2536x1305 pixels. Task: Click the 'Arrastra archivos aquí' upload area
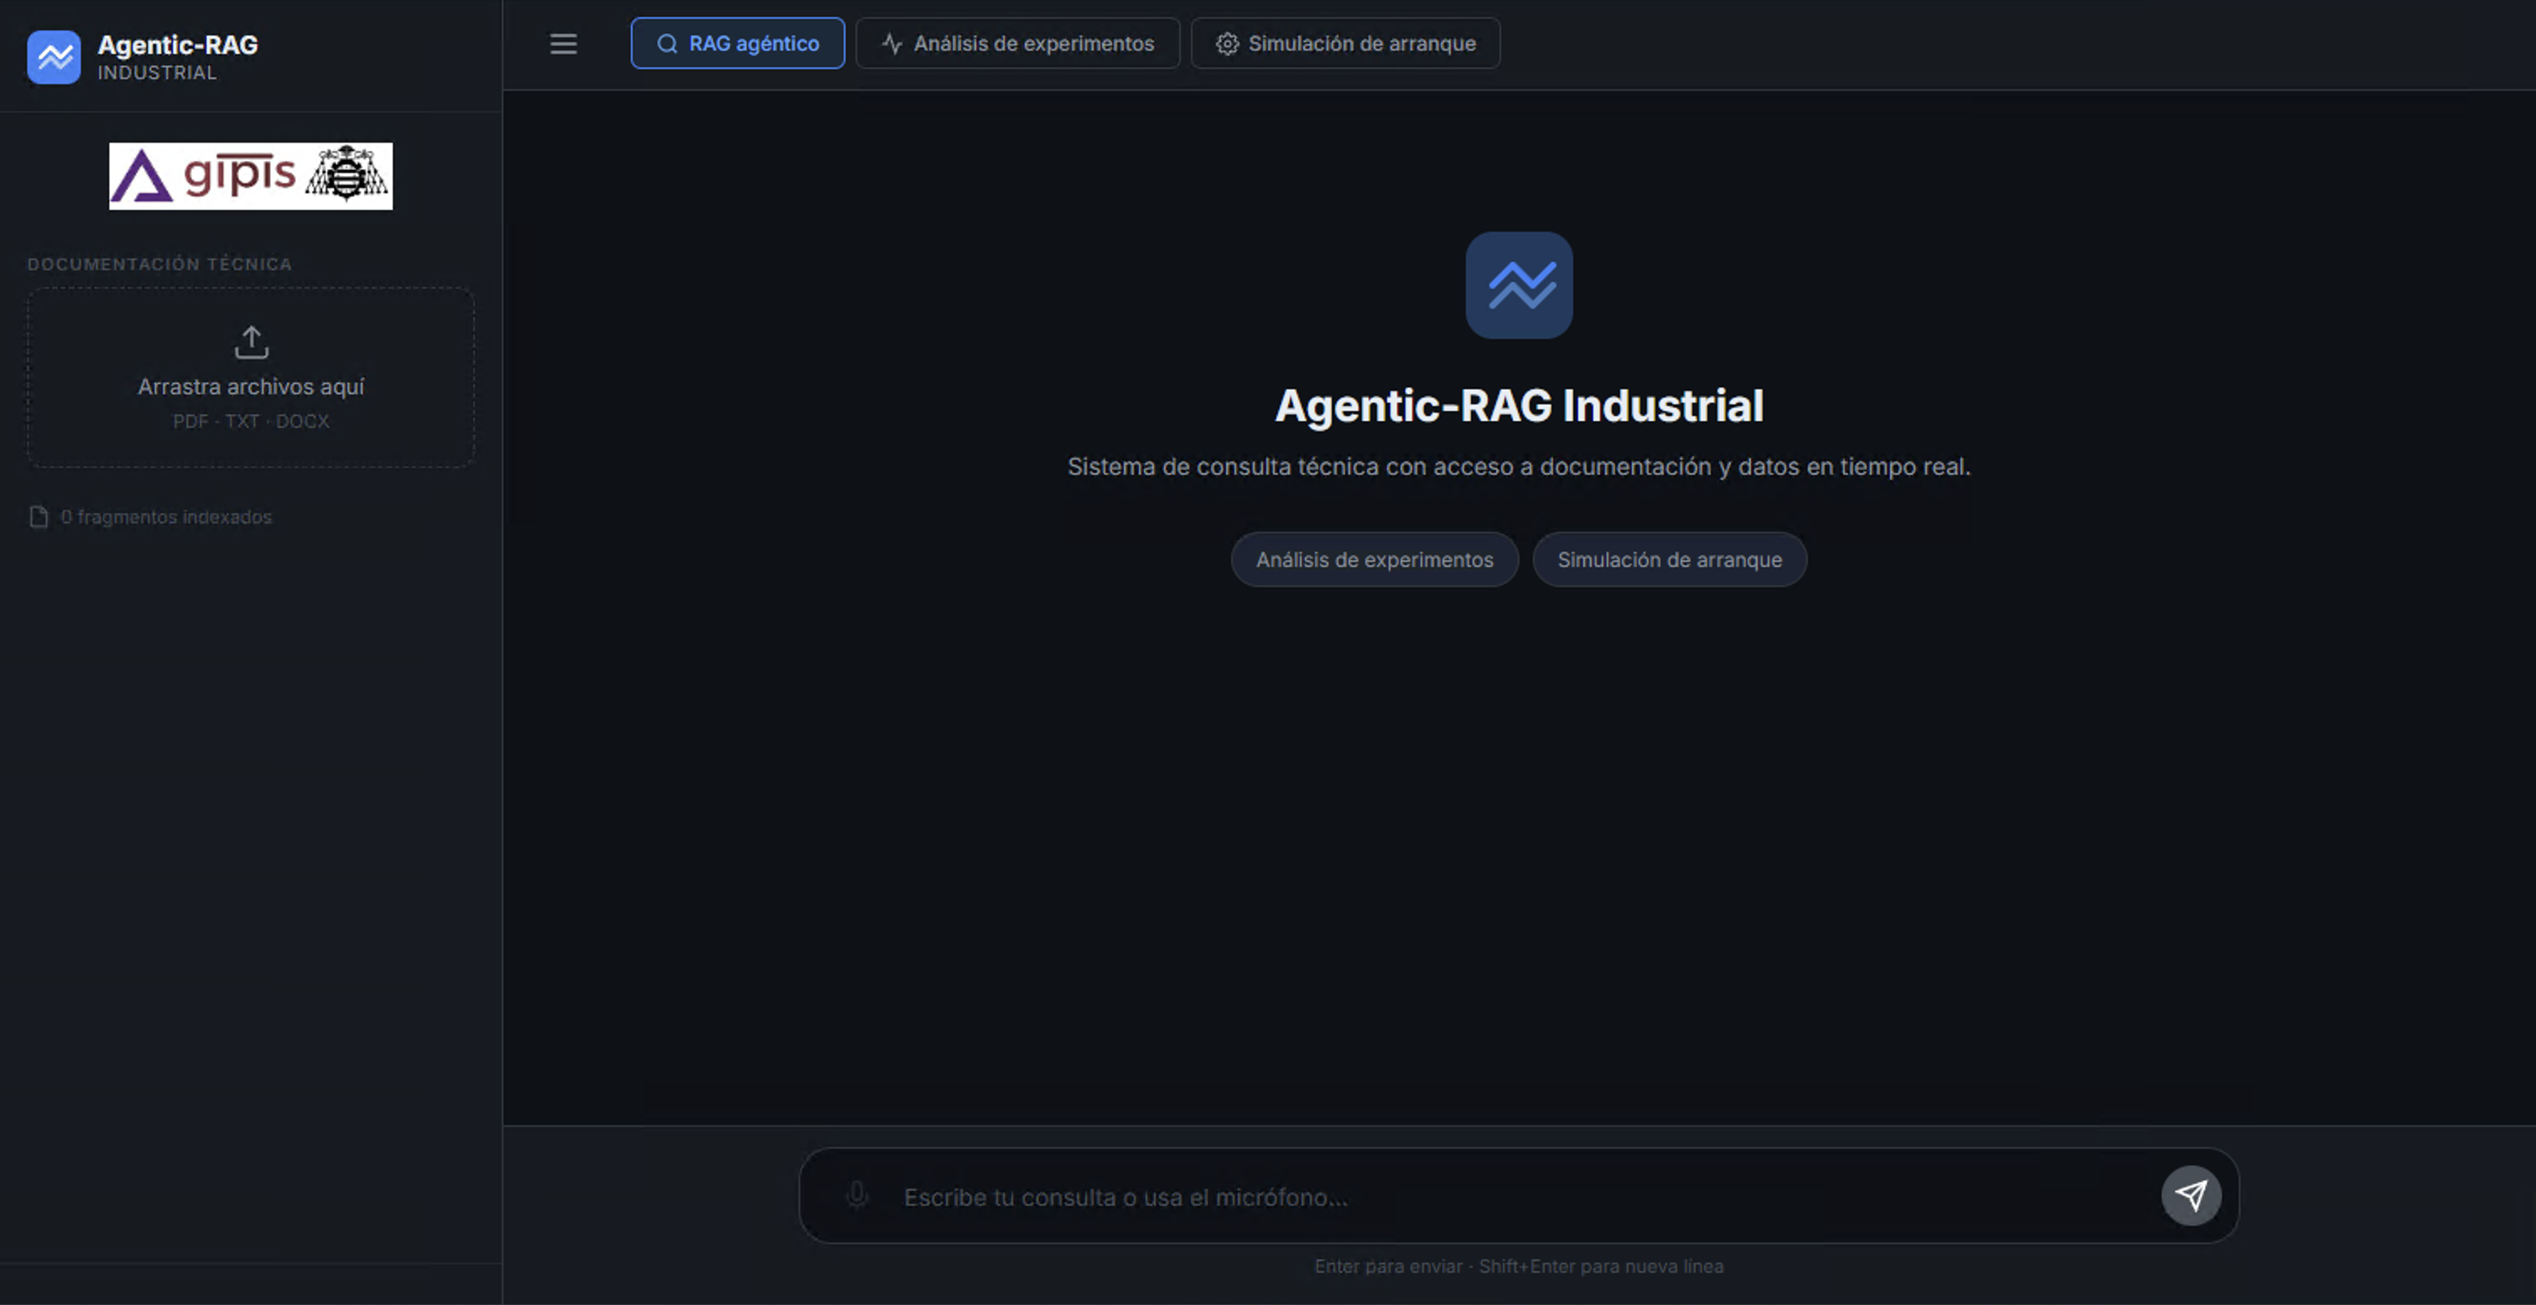pyautogui.click(x=251, y=377)
